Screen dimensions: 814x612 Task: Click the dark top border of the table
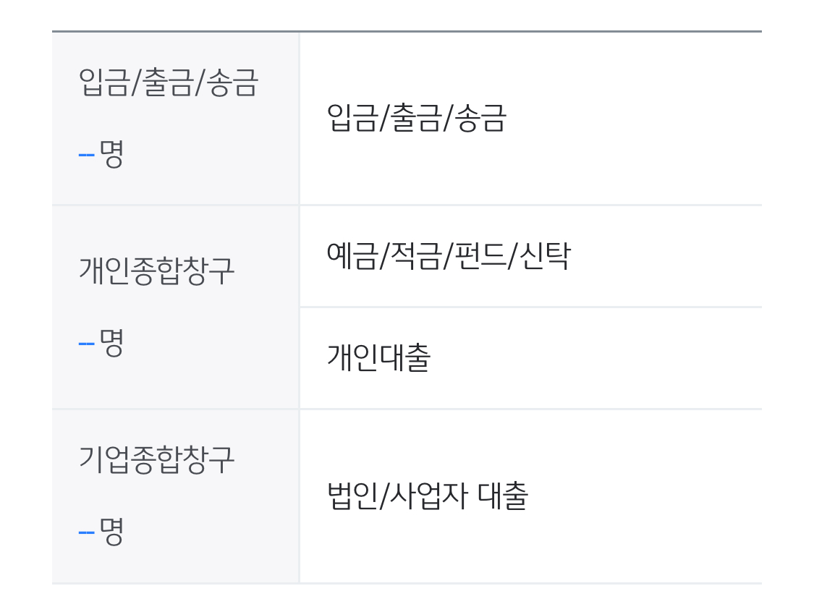coord(407,31)
